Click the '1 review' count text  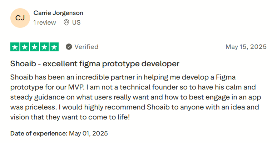45,22
